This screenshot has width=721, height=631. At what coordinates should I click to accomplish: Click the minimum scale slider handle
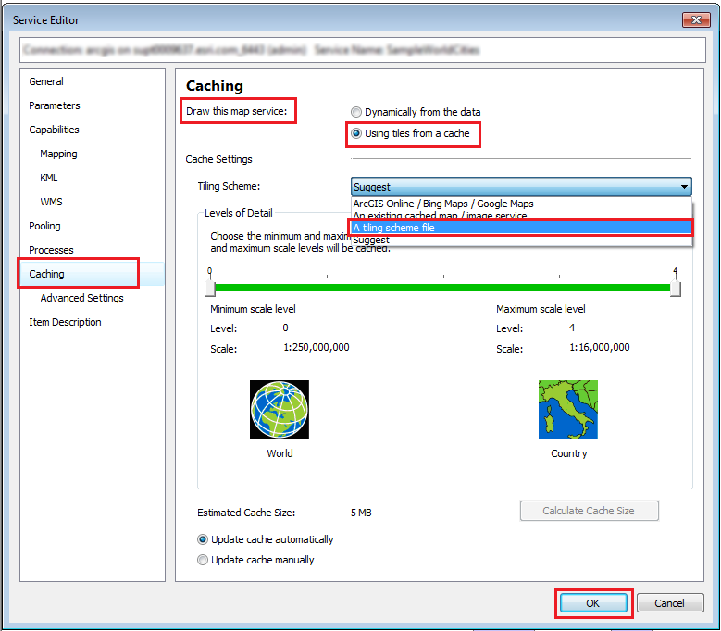click(x=210, y=289)
